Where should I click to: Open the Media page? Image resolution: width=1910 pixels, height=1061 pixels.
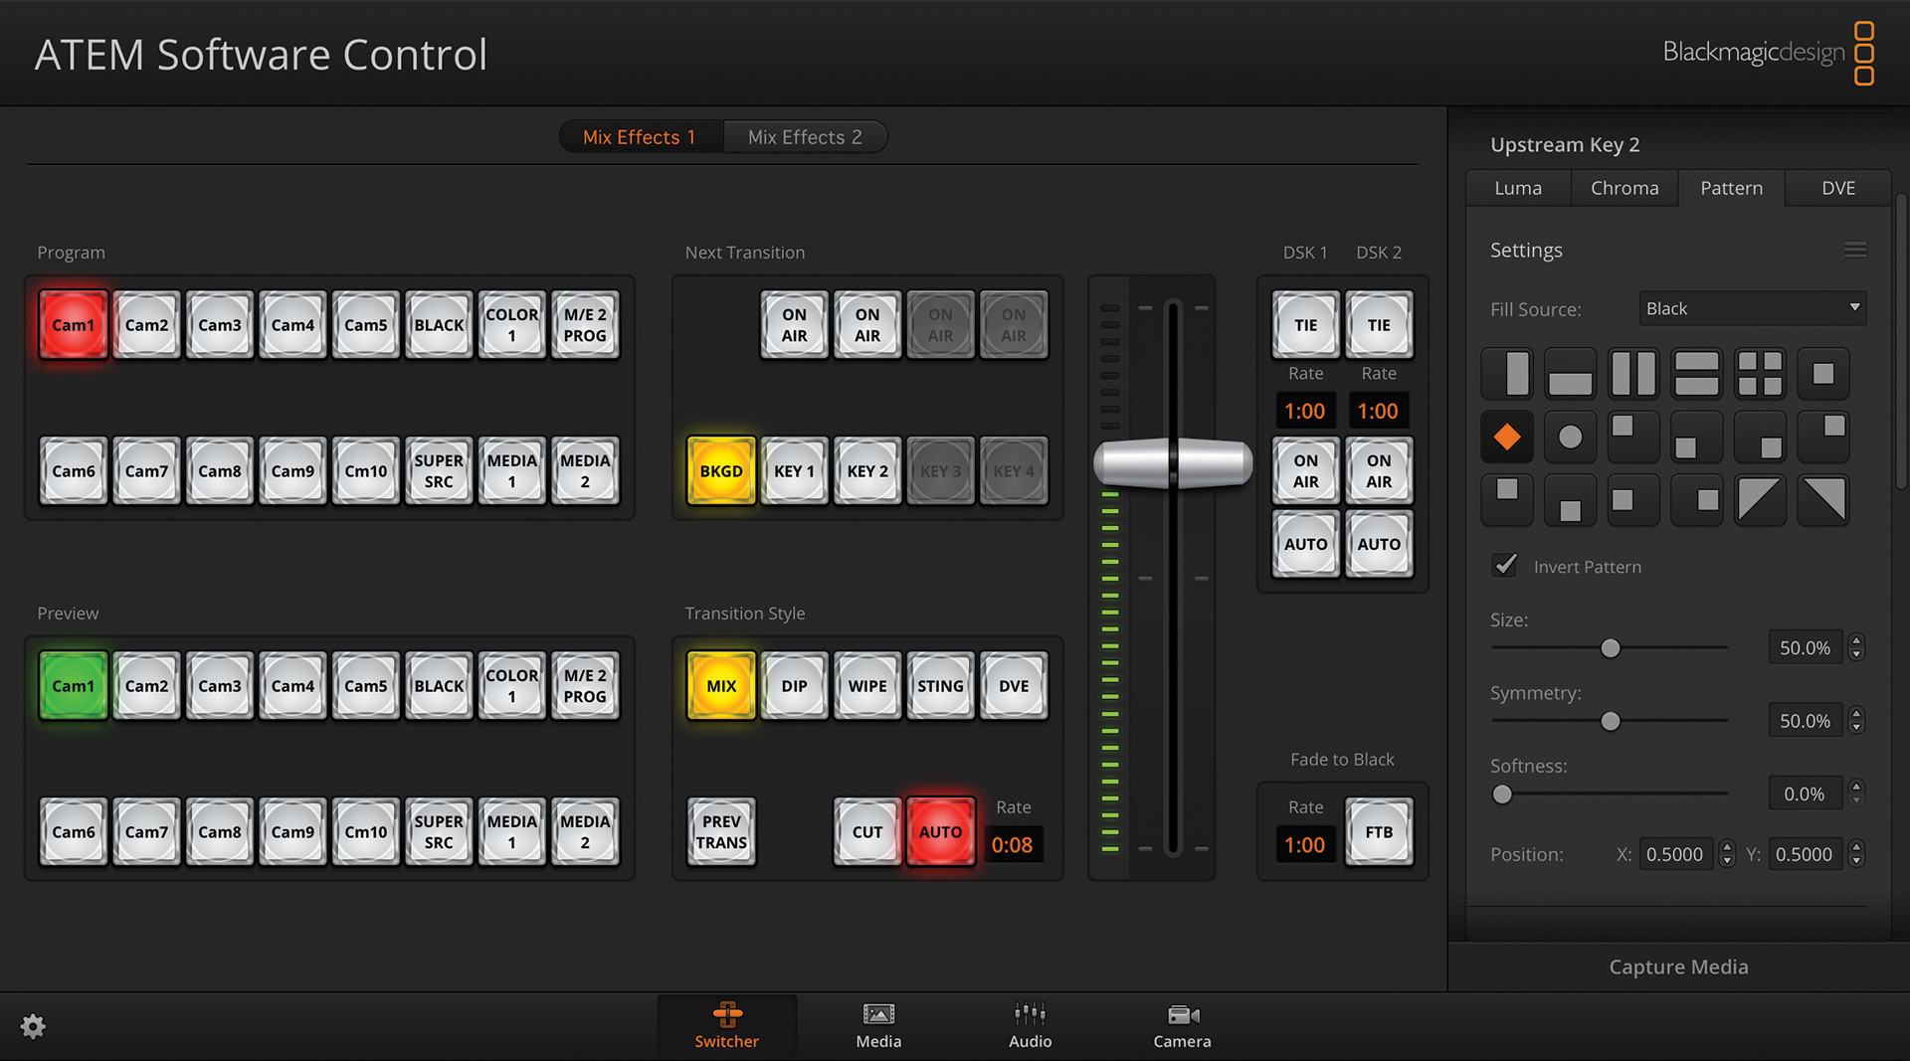tap(878, 1026)
